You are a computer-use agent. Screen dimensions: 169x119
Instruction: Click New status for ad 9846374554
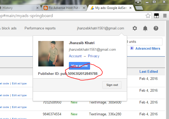coord(74,114)
